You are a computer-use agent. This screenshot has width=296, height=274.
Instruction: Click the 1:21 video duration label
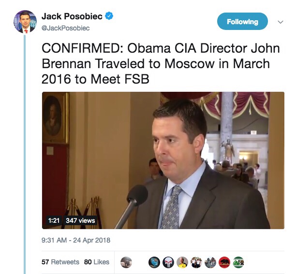(53, 220)
